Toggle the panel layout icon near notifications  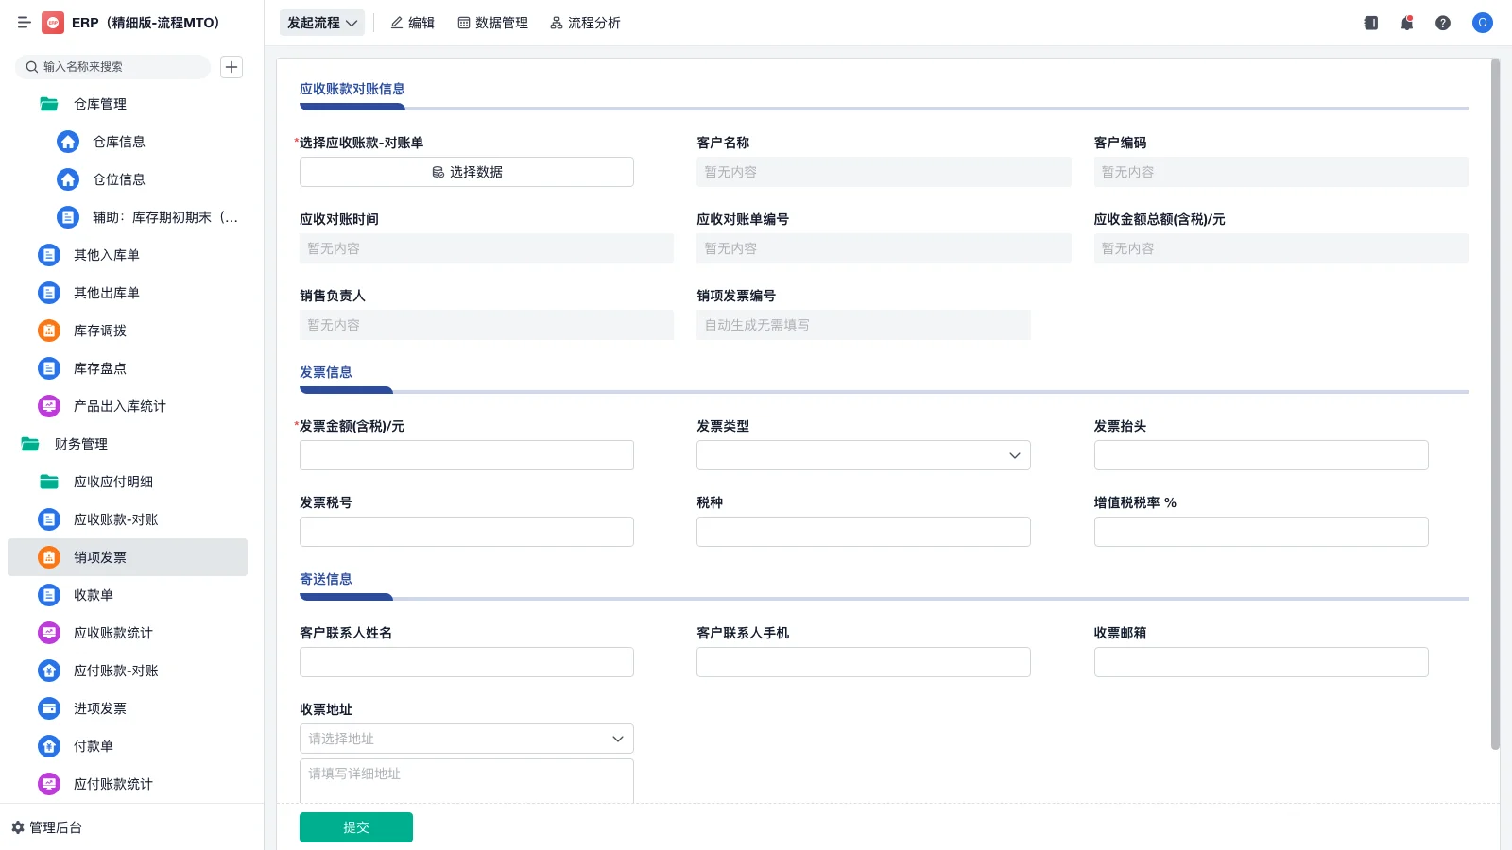(1370, 23)
